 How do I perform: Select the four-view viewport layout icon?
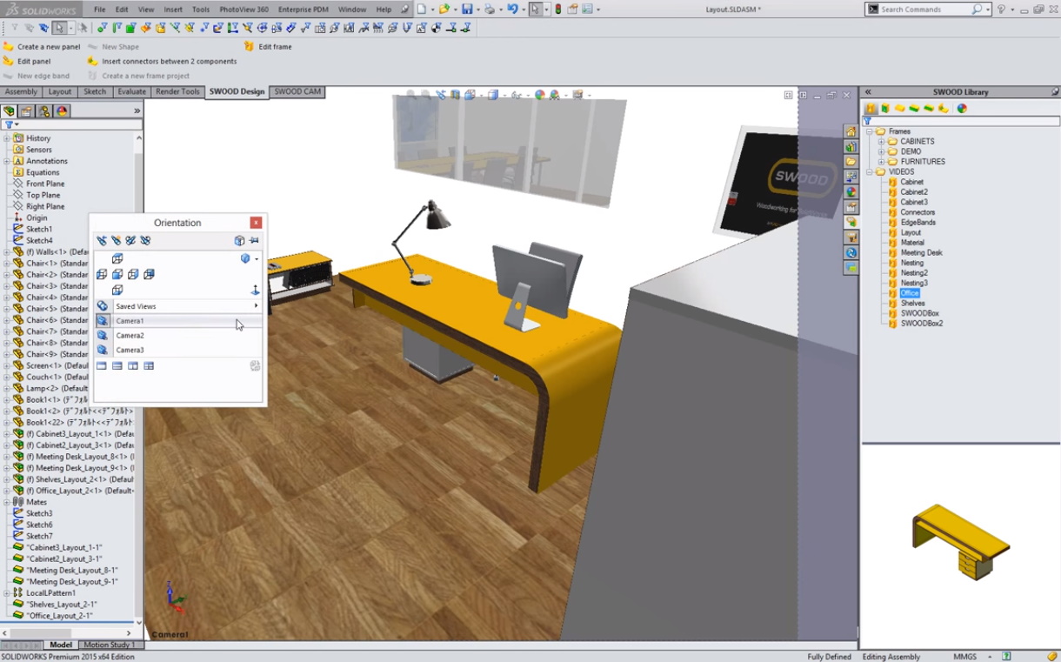149,366
